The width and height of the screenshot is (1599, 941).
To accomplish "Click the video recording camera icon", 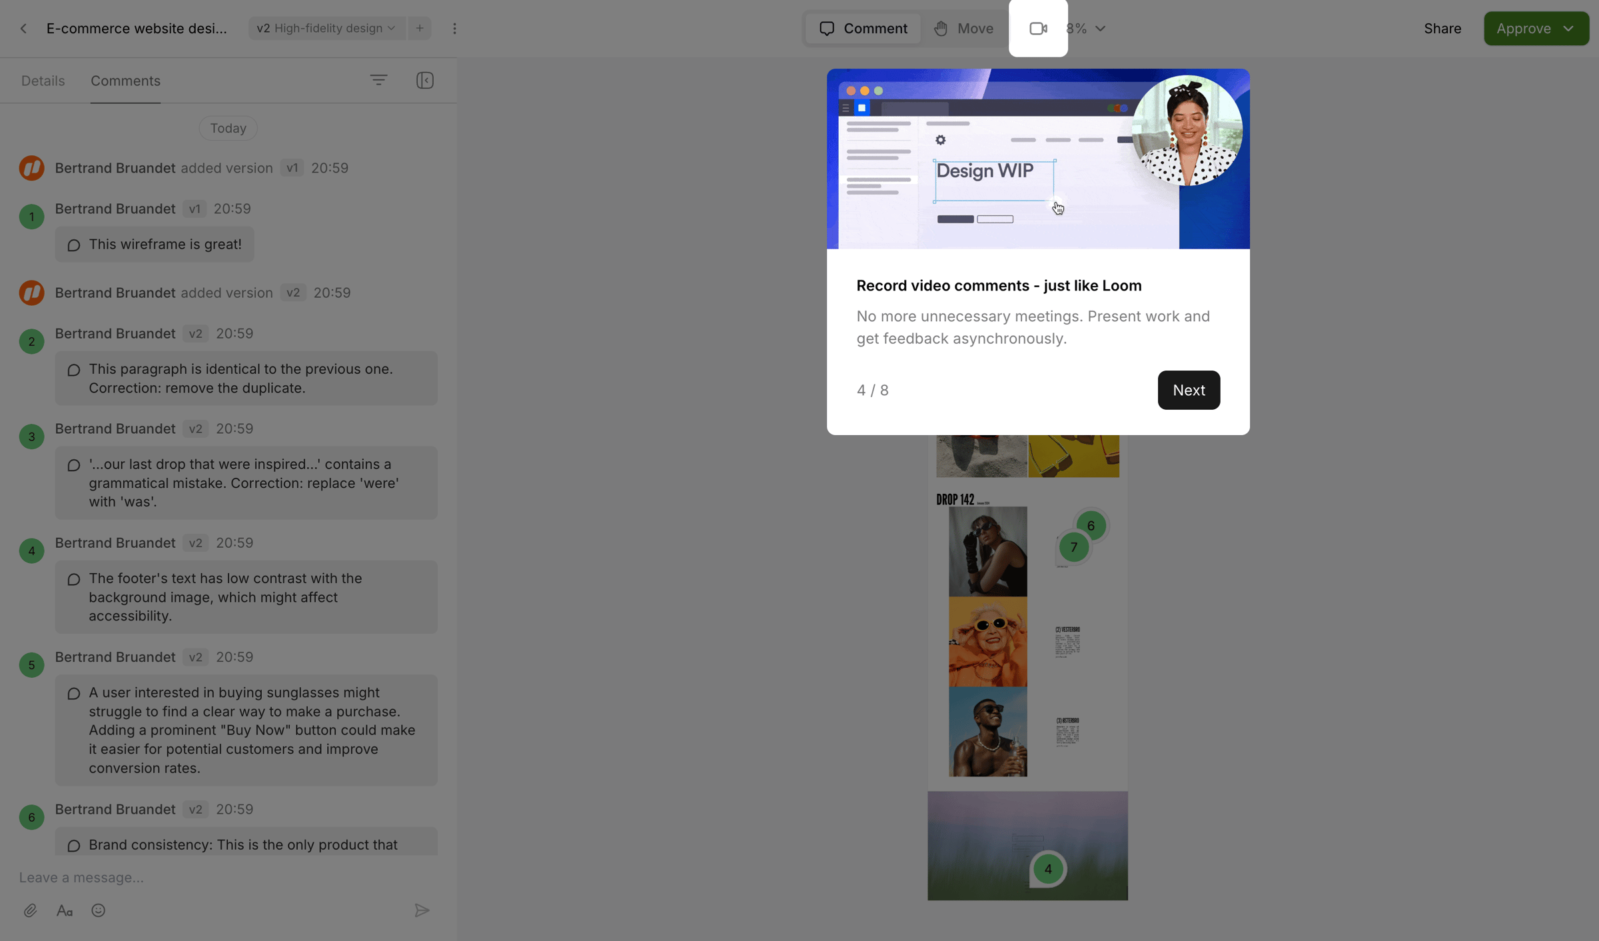I will click(x=1038, y=29).
